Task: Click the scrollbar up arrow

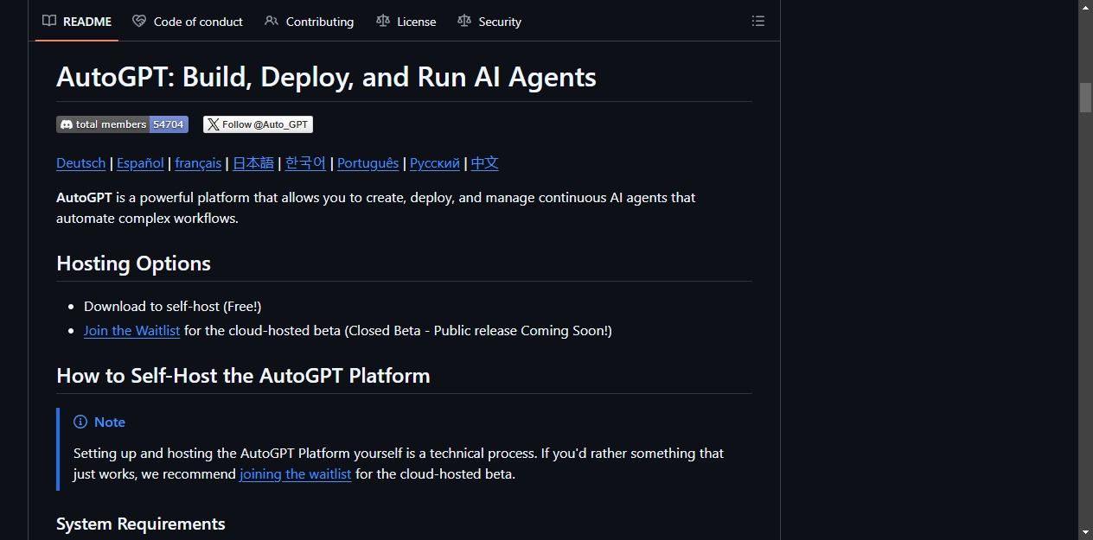Action: pos(1086,7)
